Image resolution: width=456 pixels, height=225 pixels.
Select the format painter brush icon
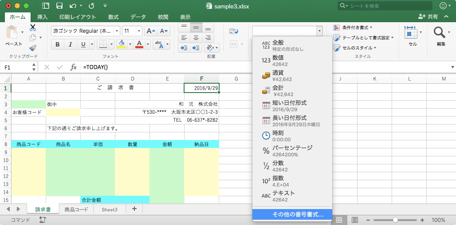(33, 47)
